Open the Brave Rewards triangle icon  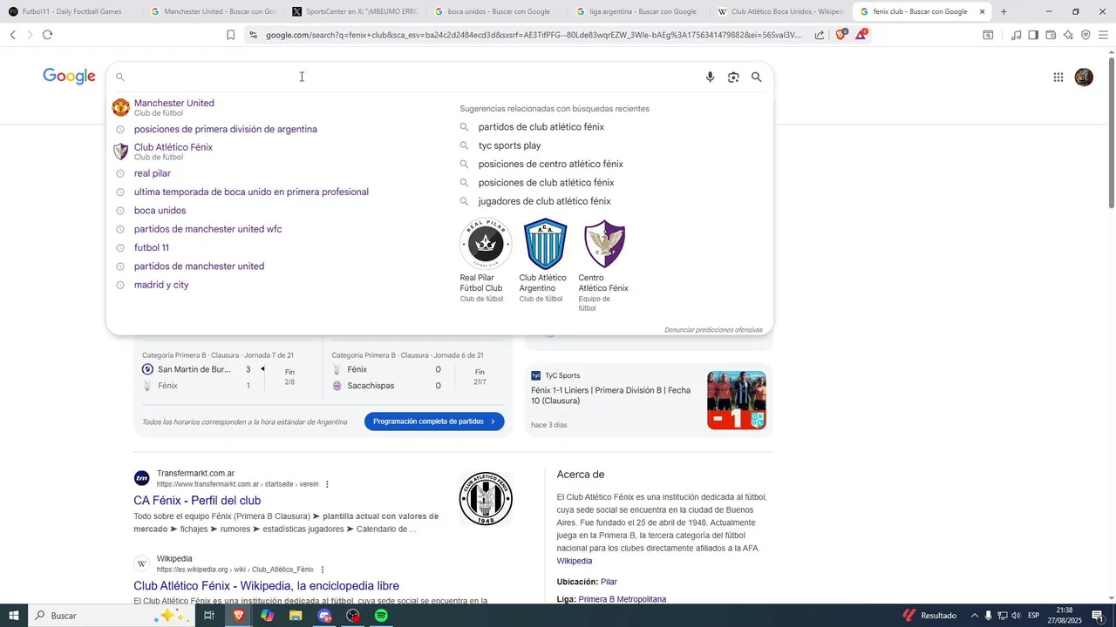click(861, 35)
